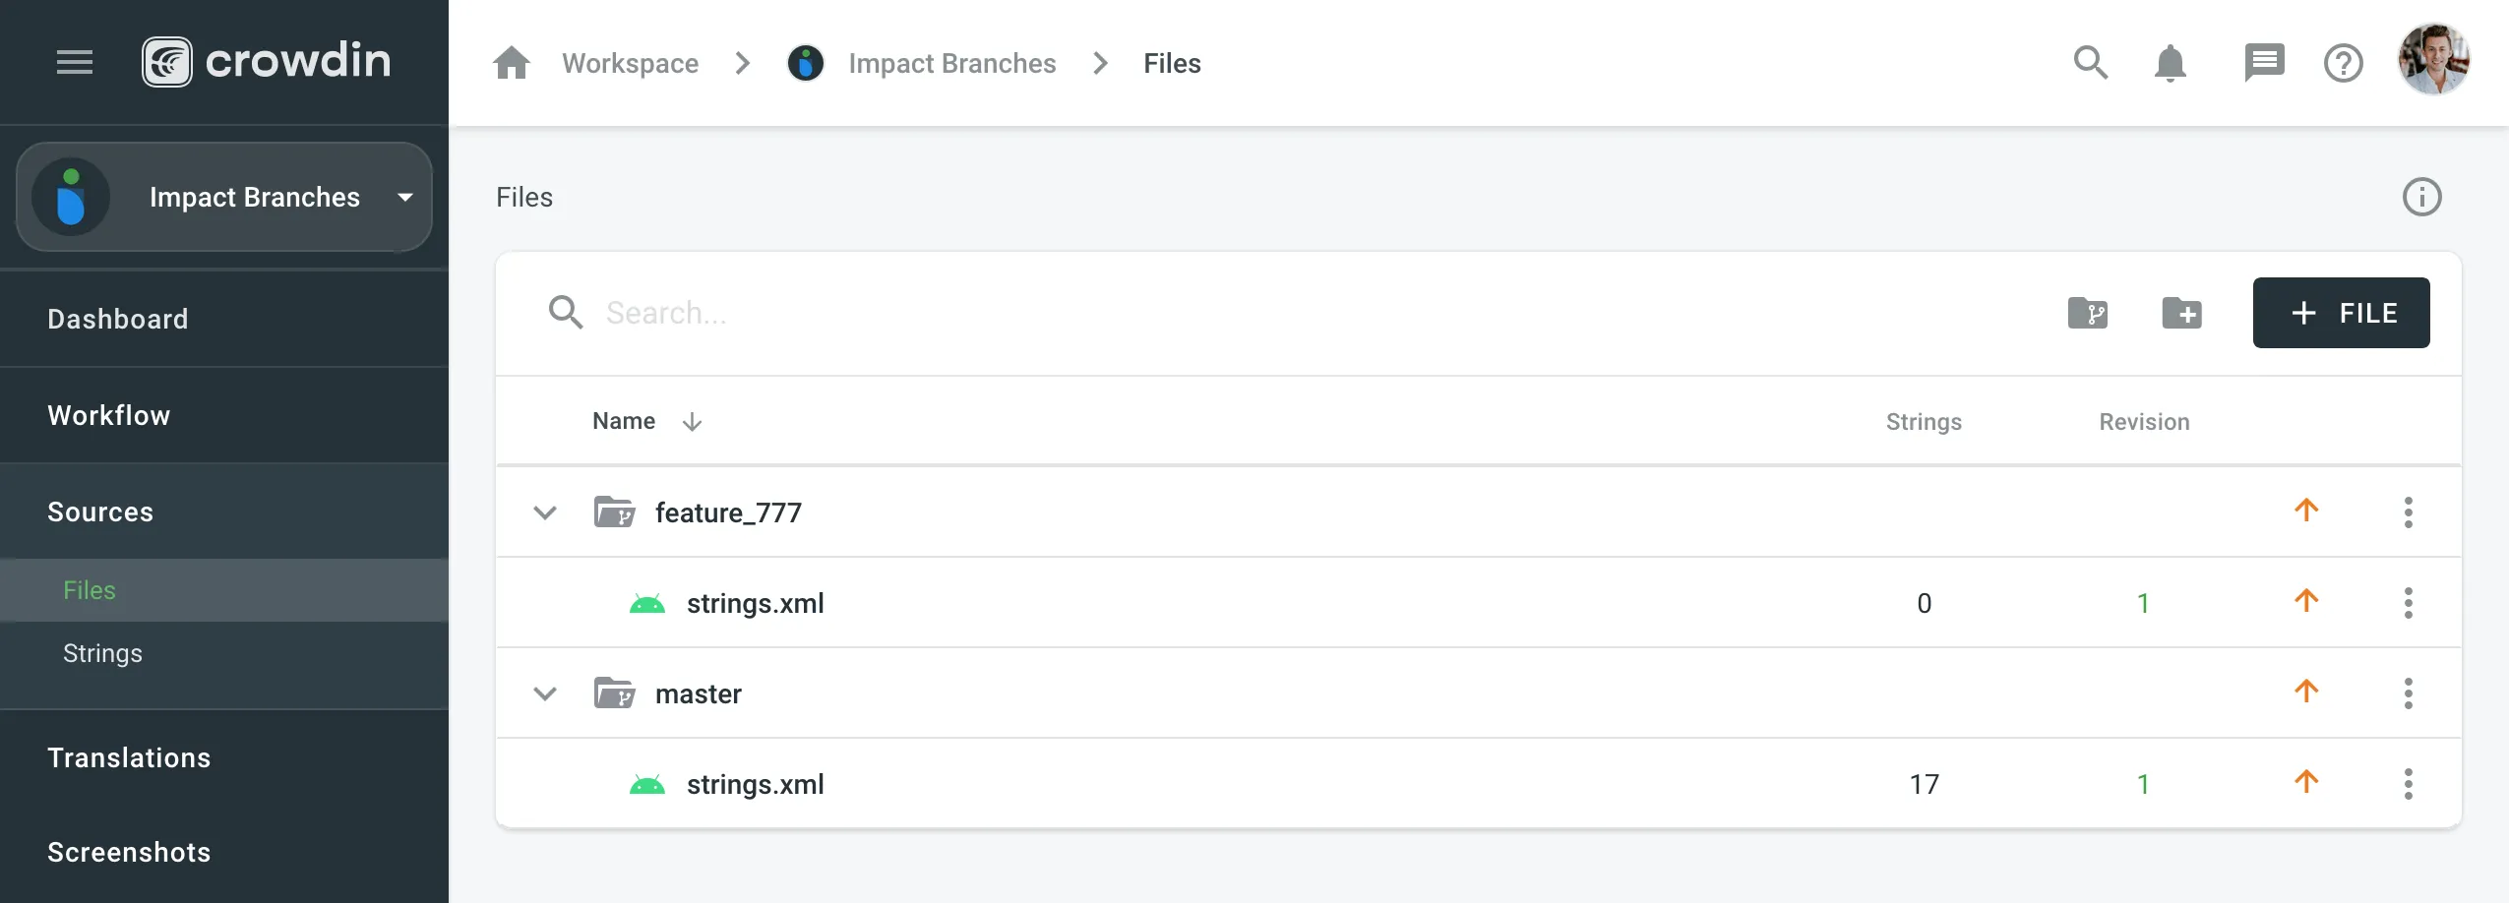Collapse the master branch
Image resolution: width=2509 pixels, height=903 pixels.
pyautogui.click(x=544, y=692)
